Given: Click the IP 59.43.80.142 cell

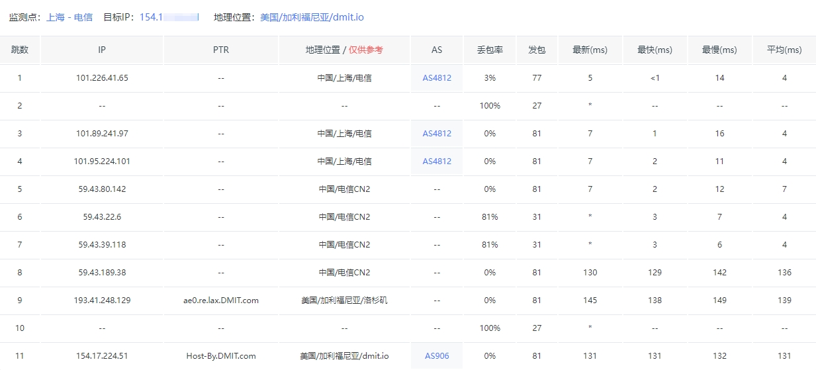Looking at the screenshot, I should coord(102,189).
